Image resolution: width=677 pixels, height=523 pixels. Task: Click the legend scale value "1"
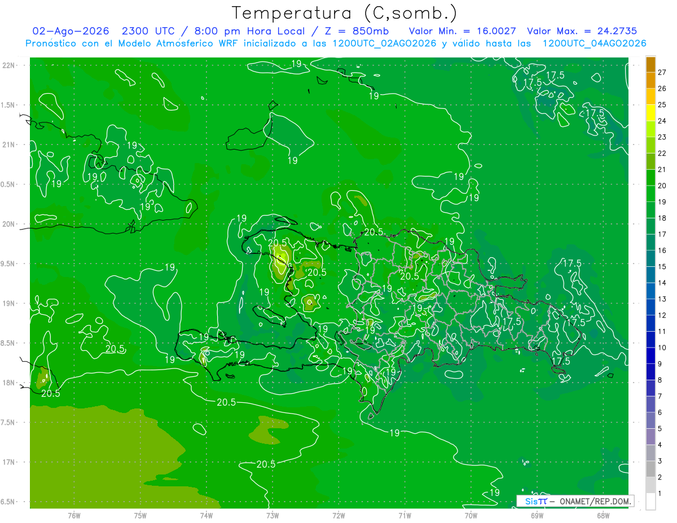(x=660, y=494)
